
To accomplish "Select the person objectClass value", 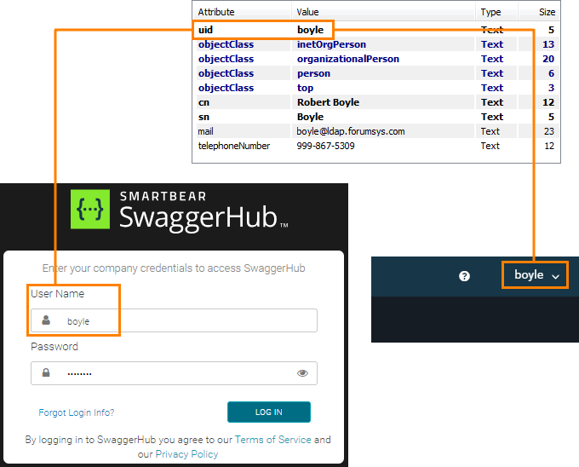I will 313,73.
